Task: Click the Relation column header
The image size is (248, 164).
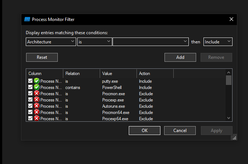Action: (81, 74)
